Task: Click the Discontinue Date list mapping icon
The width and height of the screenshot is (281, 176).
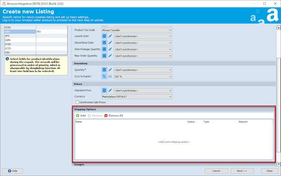Action: [x=104, y=43]
